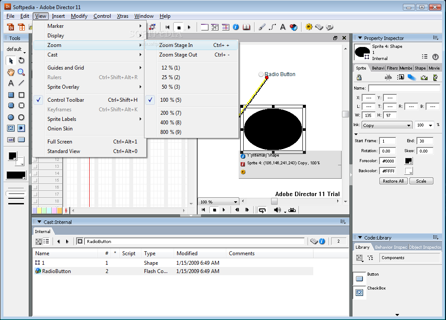Toggle Loop Playback on the stage control bar
Viewport: 446px width, 320px height.
262,210
